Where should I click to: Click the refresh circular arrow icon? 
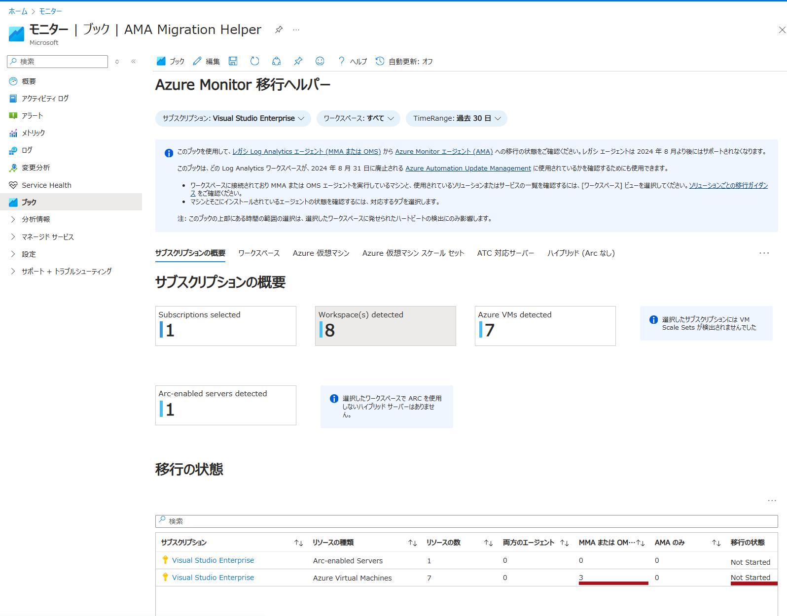(x=254, y=61)
